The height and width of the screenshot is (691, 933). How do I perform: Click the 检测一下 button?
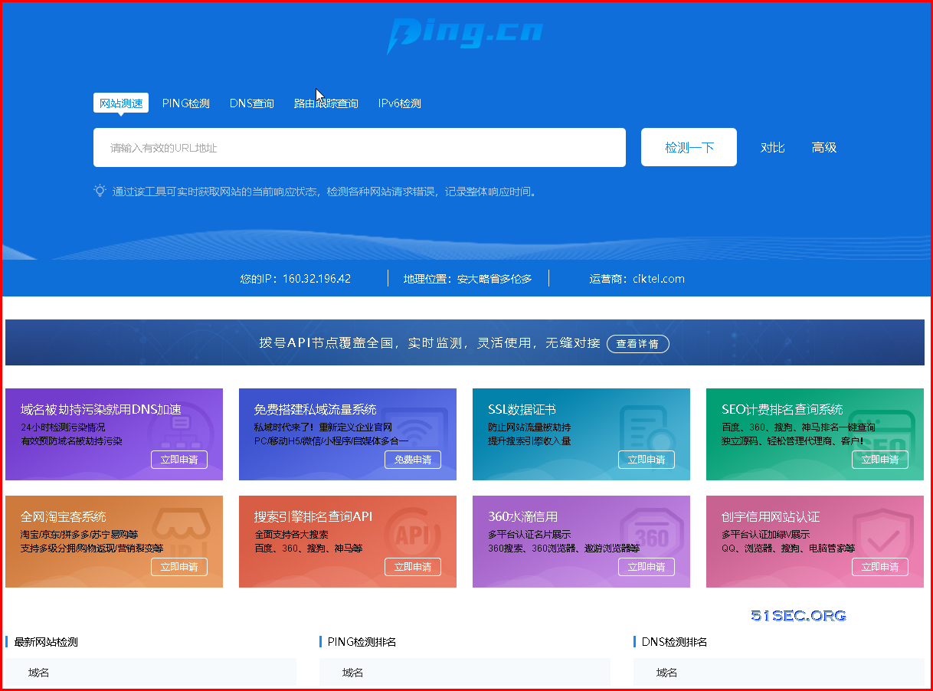(x=689, y=147)
